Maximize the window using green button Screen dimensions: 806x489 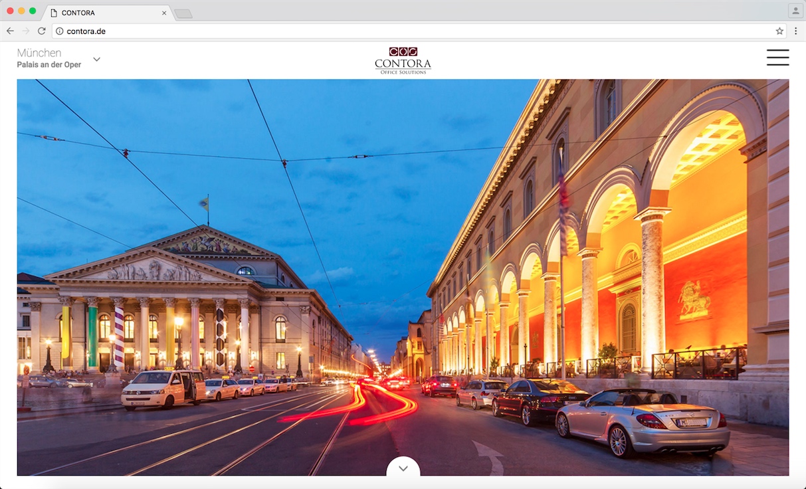point(33,11)
